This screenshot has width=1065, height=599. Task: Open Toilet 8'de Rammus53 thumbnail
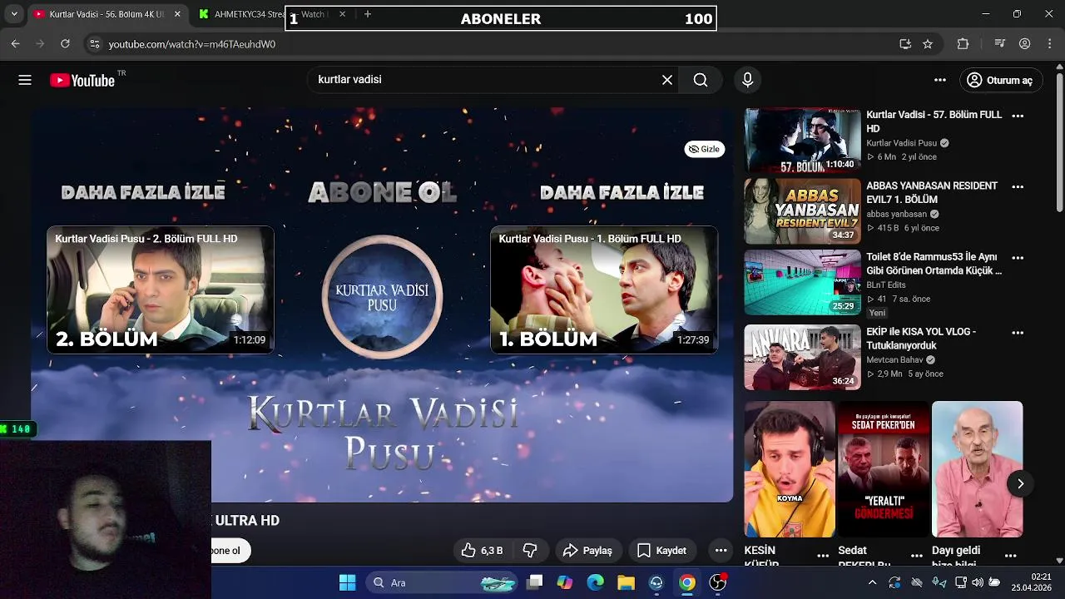pyautogui.click(x=802, y=283)
